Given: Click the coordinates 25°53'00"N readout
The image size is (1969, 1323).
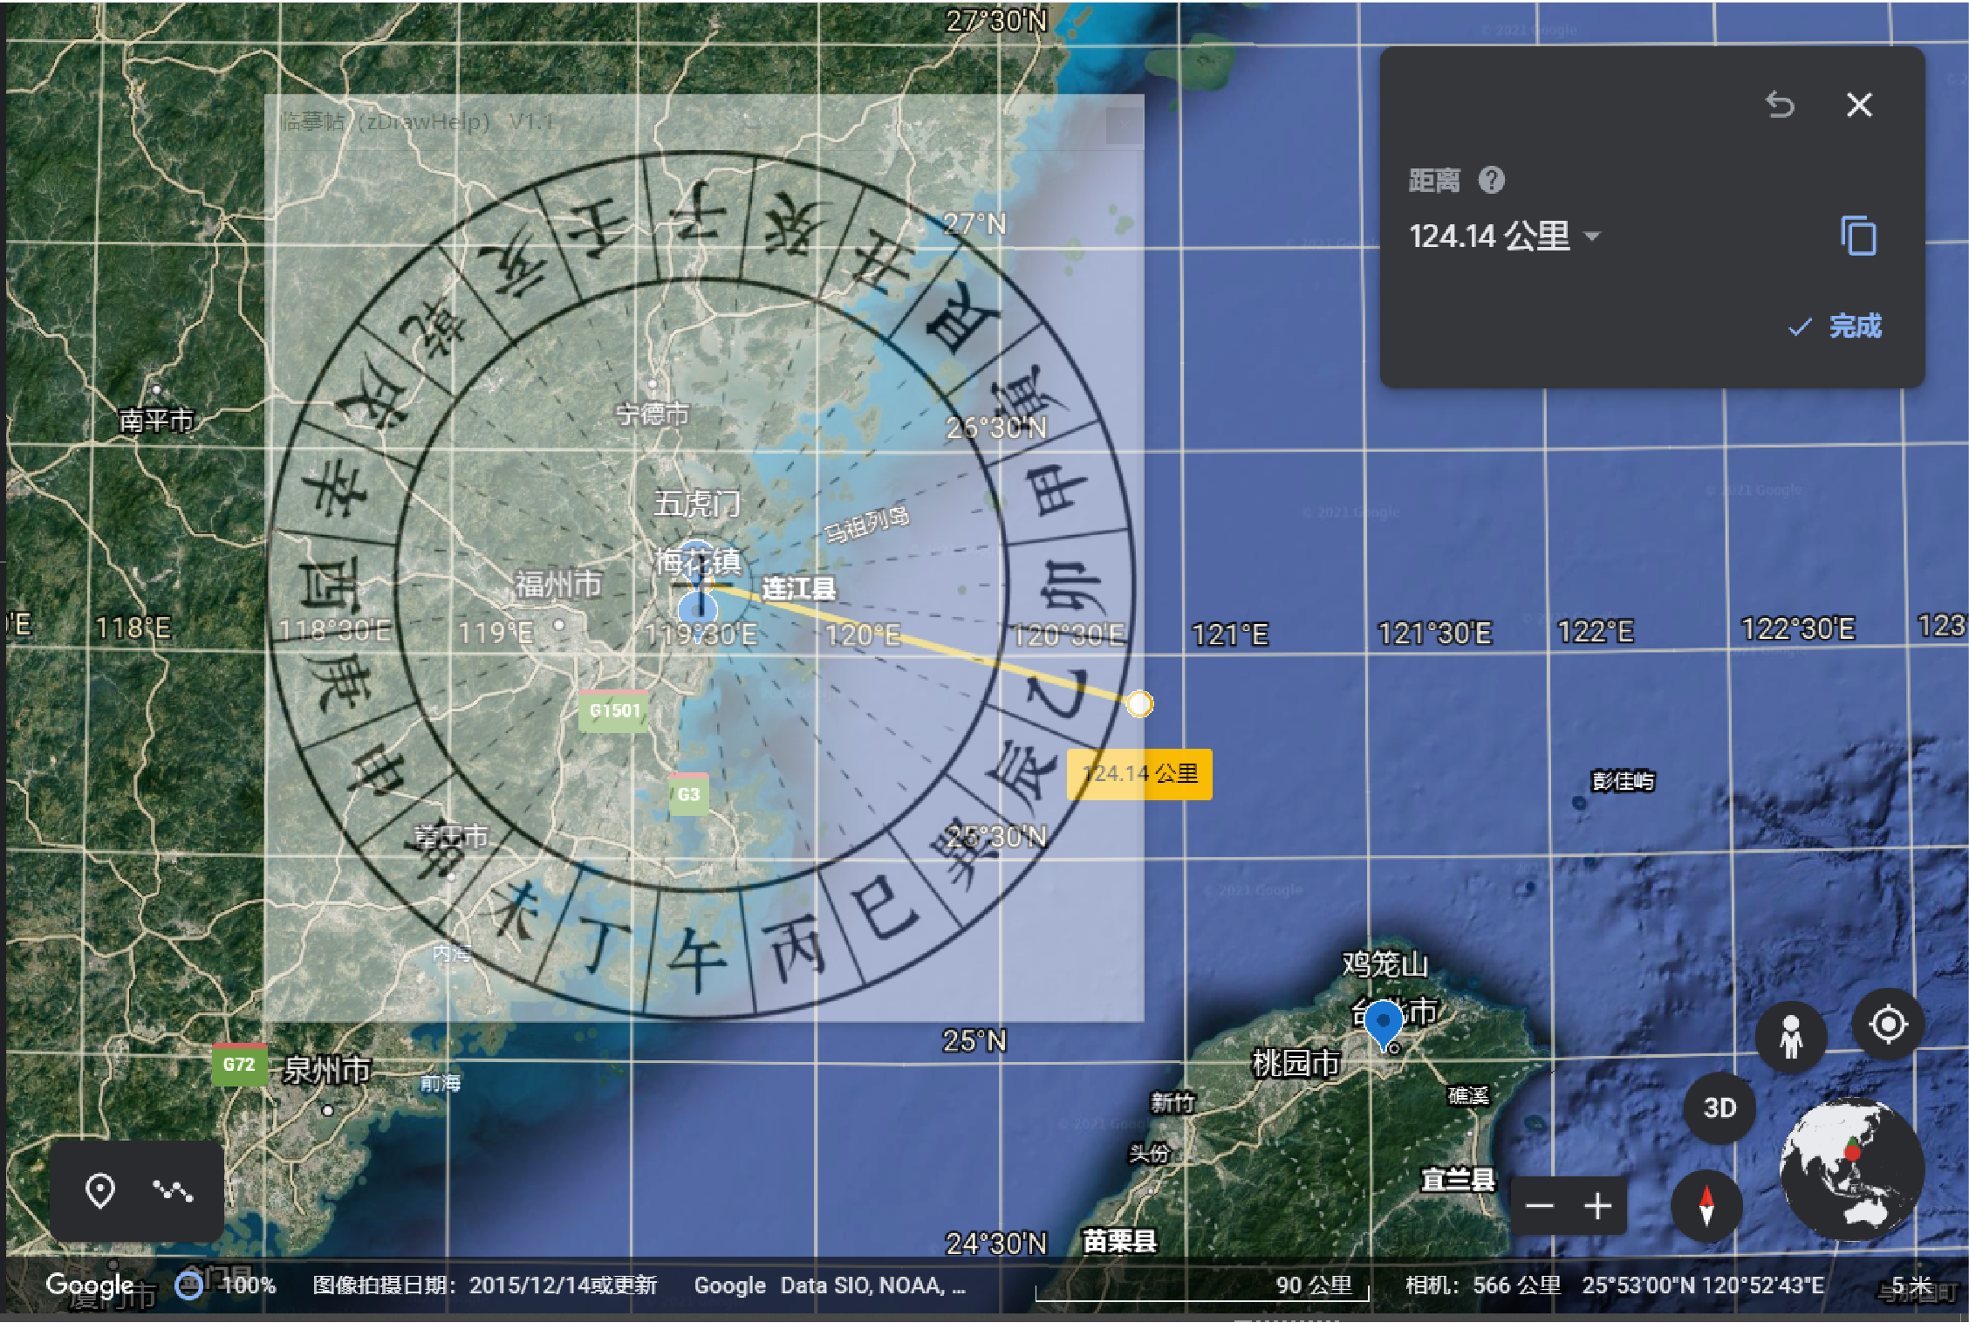Looking at the screenshot, I should coord(1702,1285).
